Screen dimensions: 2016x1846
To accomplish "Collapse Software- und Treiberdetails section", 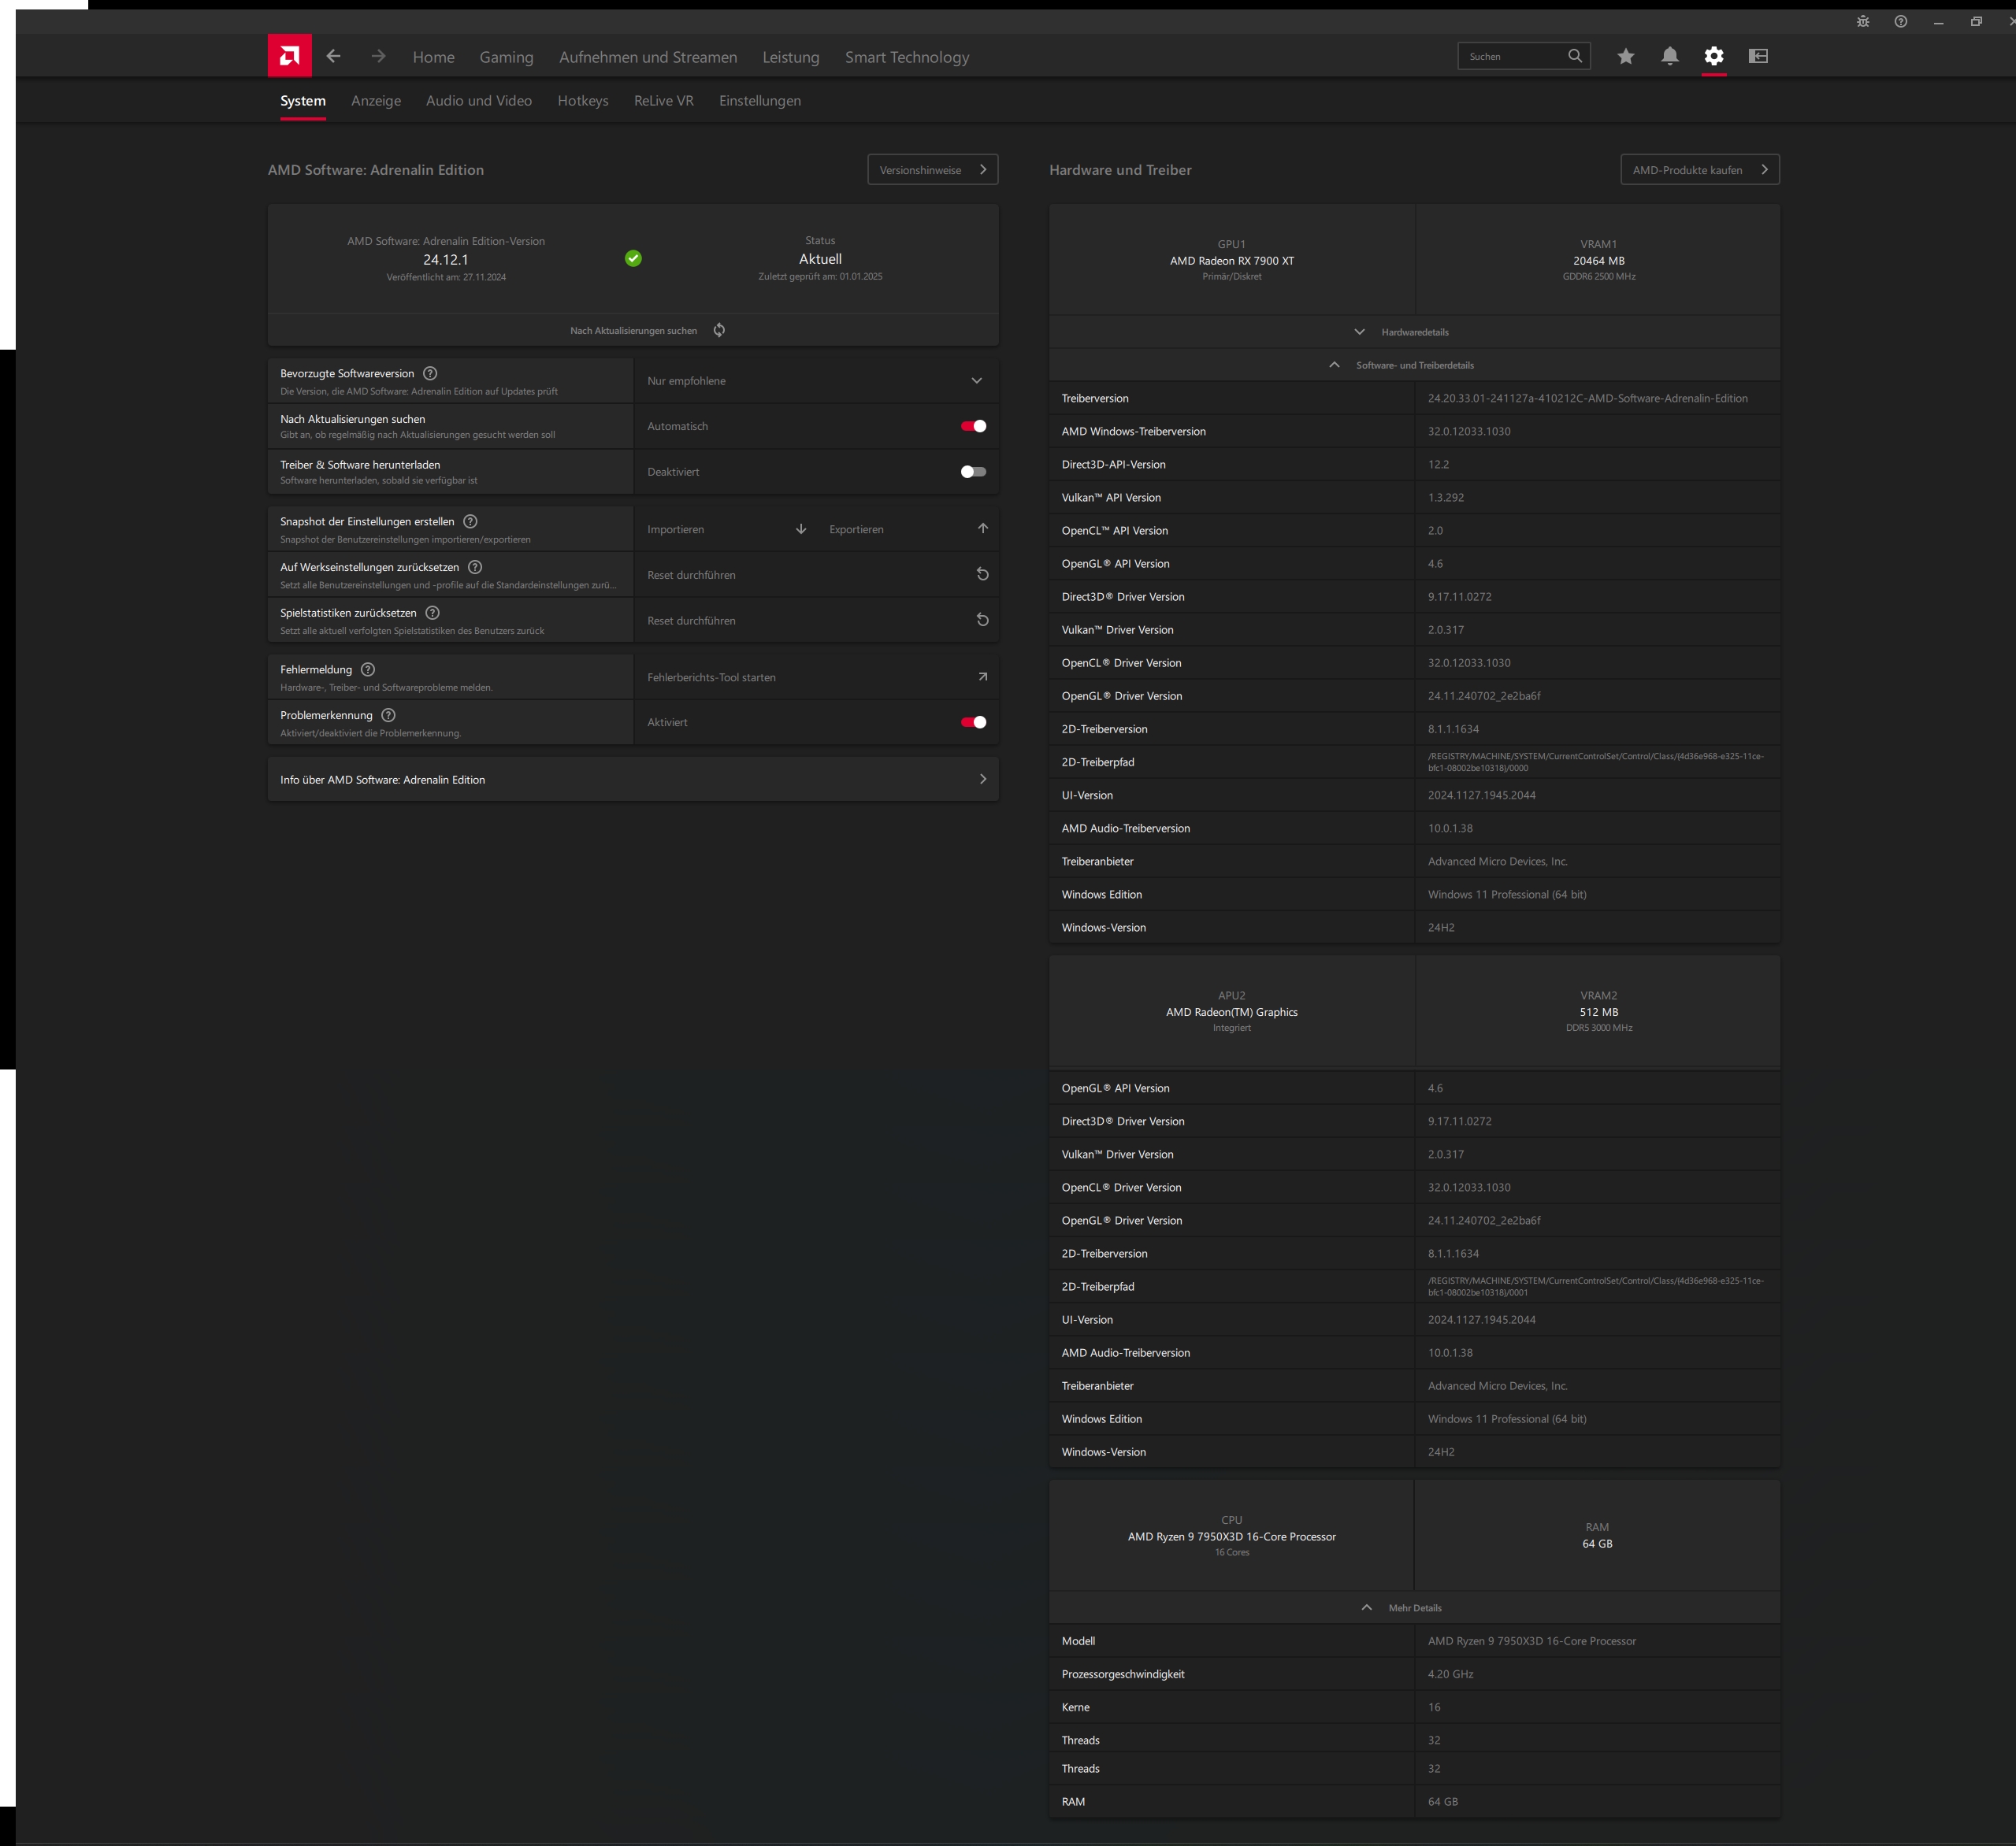I will click(x=1414, y=365).
